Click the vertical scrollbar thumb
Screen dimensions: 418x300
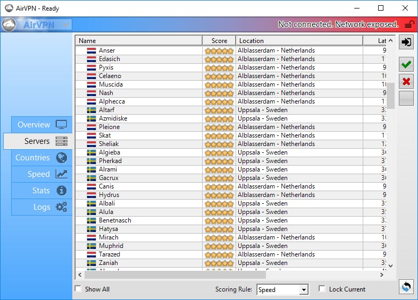(391, 96)
